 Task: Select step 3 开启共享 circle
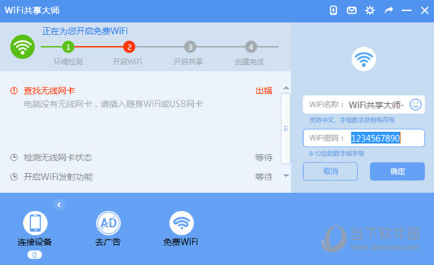(190, 47)
